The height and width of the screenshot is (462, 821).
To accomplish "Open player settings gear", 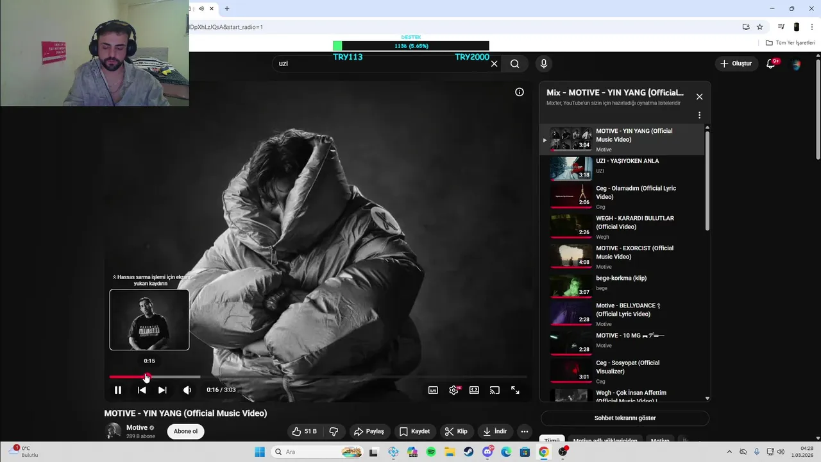I will 454,390.
